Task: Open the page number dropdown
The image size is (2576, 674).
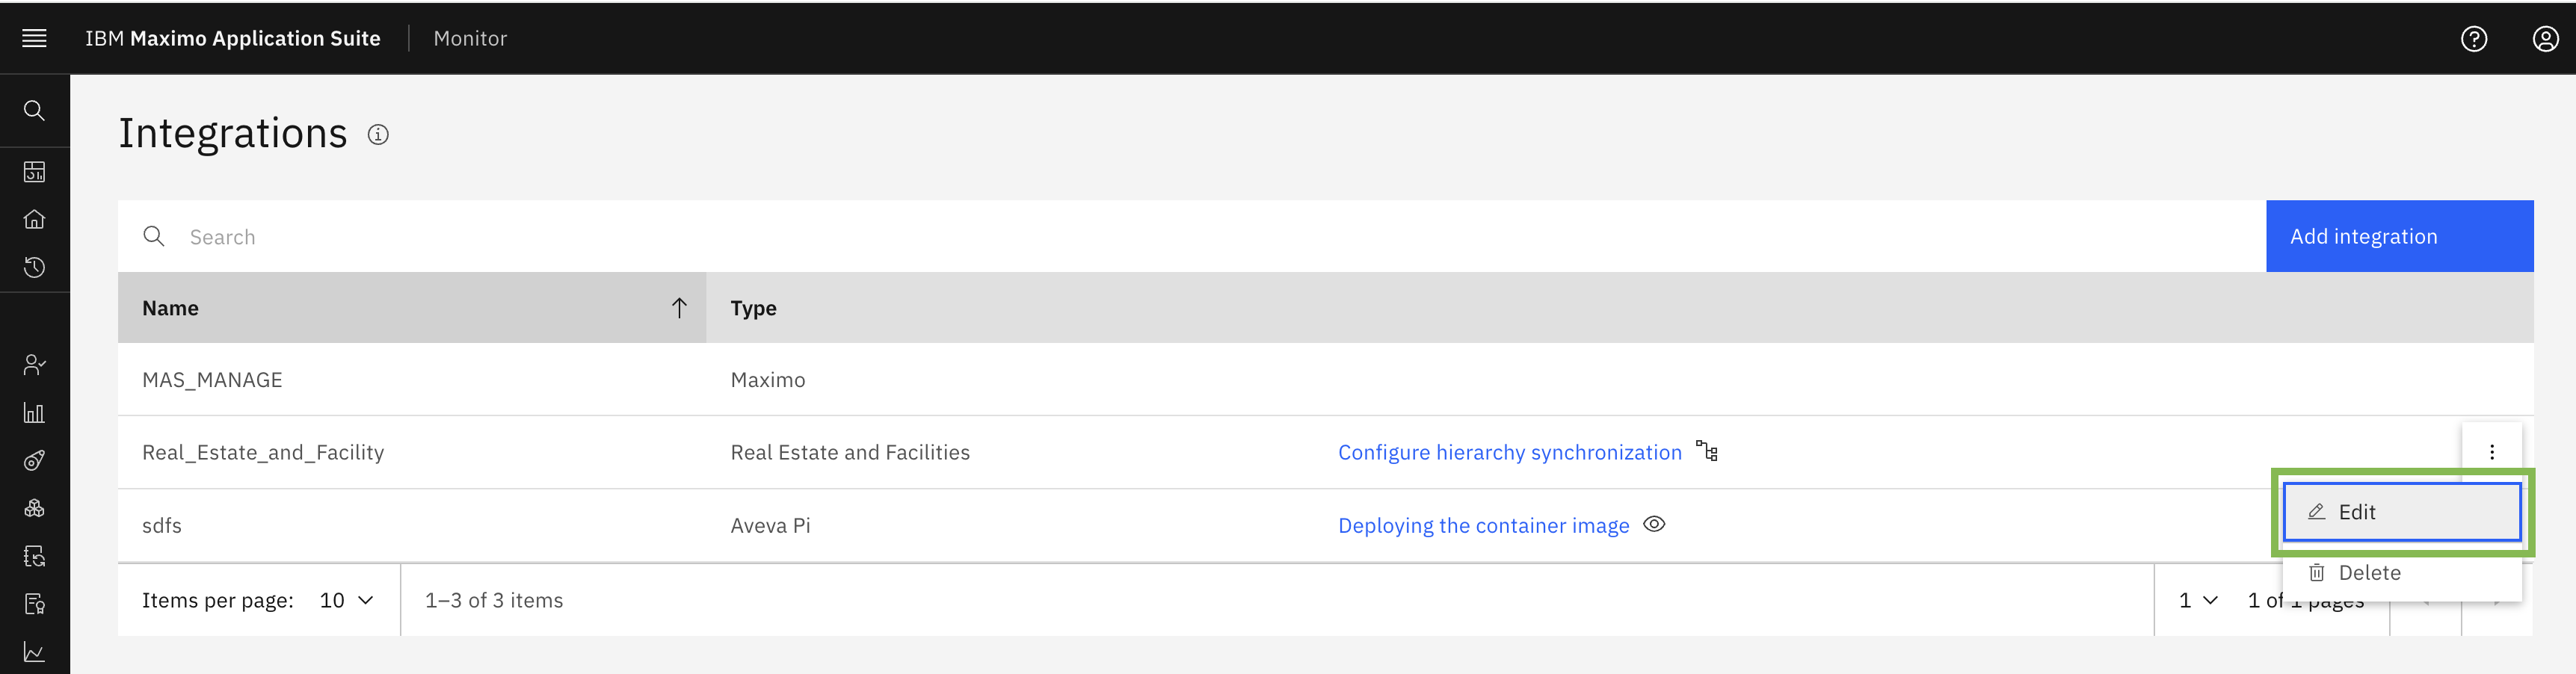Action: click(x=2198, y=600)
